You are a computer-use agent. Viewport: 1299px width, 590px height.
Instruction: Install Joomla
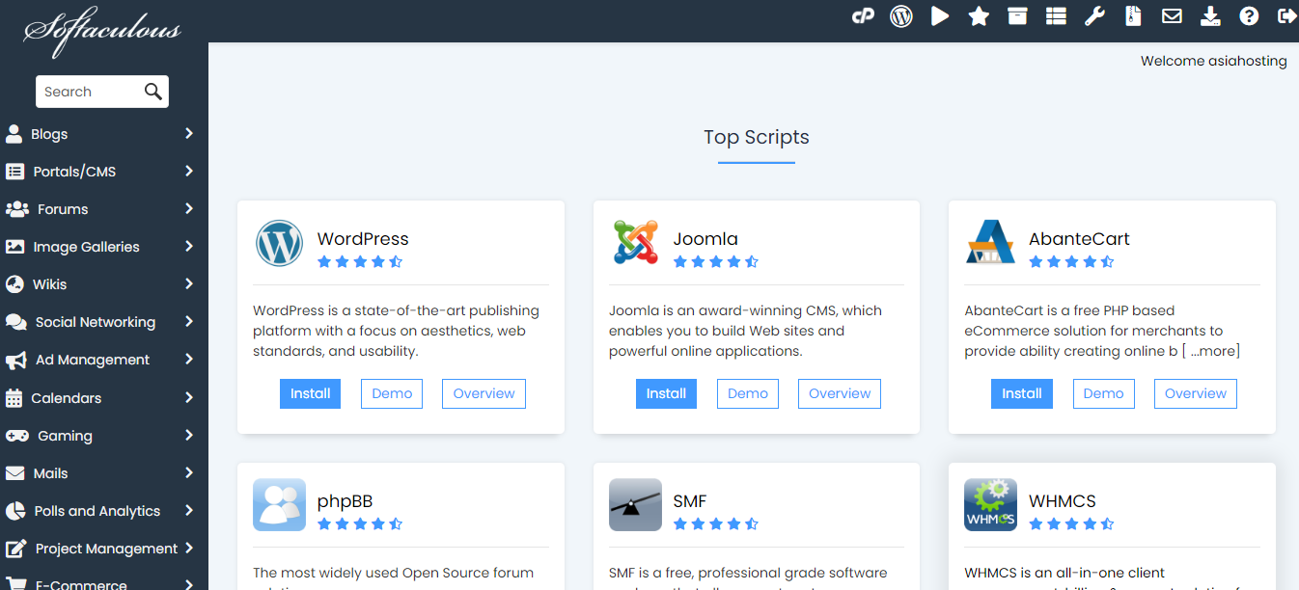pyautogui.click(x=666, y=393)
